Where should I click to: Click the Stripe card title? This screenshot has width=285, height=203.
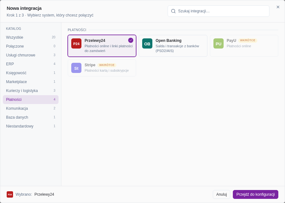click(90, 65)
